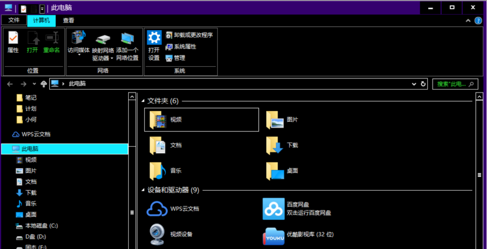Viewport: 487px width, 249px height.
Task: Refresh the view with the refresh icon
Action: (x=423, y=84)
